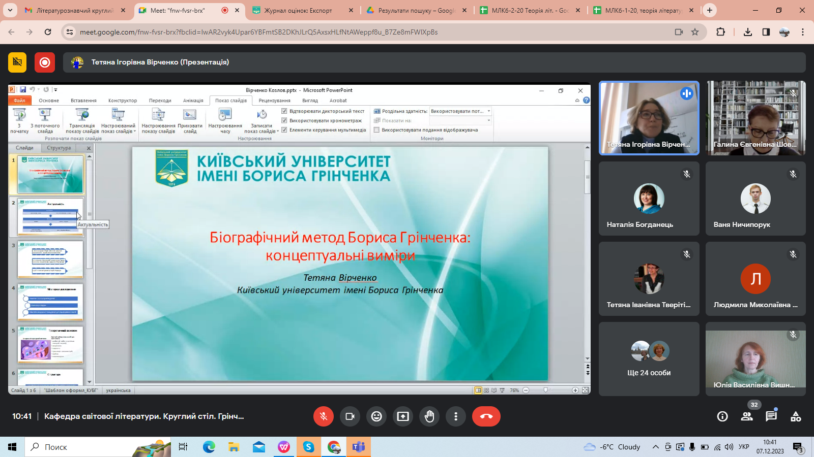This screenshot has height=457, width=814.
Task: Unmute microphone in Meet call controls
Action: click(x=323, y=416)
